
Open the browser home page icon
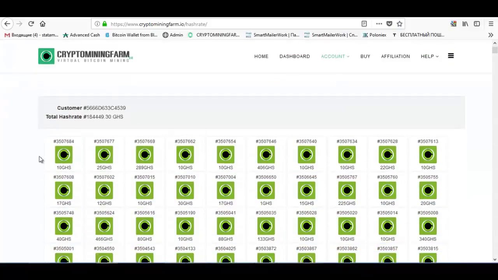[x=43, y=24]
